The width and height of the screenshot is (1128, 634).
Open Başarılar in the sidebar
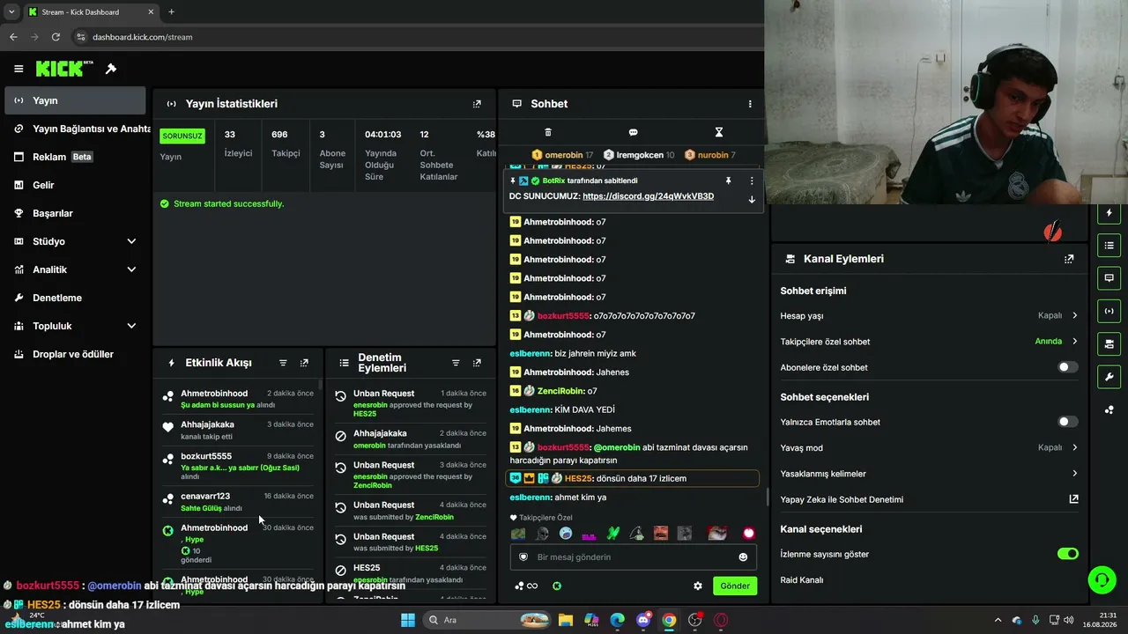(x=76, y=213)
